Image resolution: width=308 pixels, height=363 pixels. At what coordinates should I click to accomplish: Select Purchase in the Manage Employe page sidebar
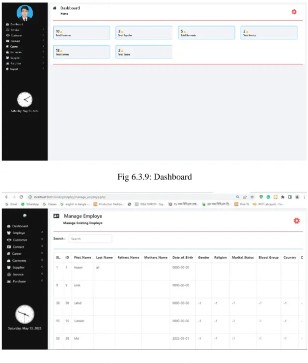pos(19,281)
